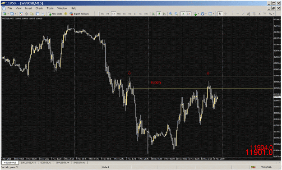The height and width of the screenshot is (170, 282).
Task: Switch chart to M30 timeframe
Action: click(119, 14)
